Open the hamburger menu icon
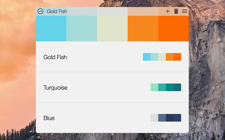The width and height of the screenshot is (225, 140). [x=184, y=11]
